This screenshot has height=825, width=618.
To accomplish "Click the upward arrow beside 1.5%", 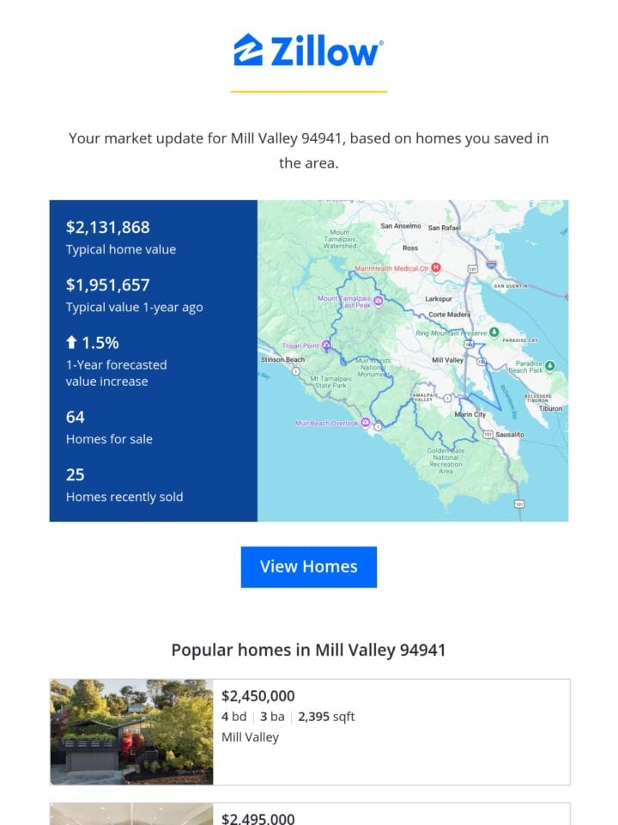I will (x=71, y=343).
